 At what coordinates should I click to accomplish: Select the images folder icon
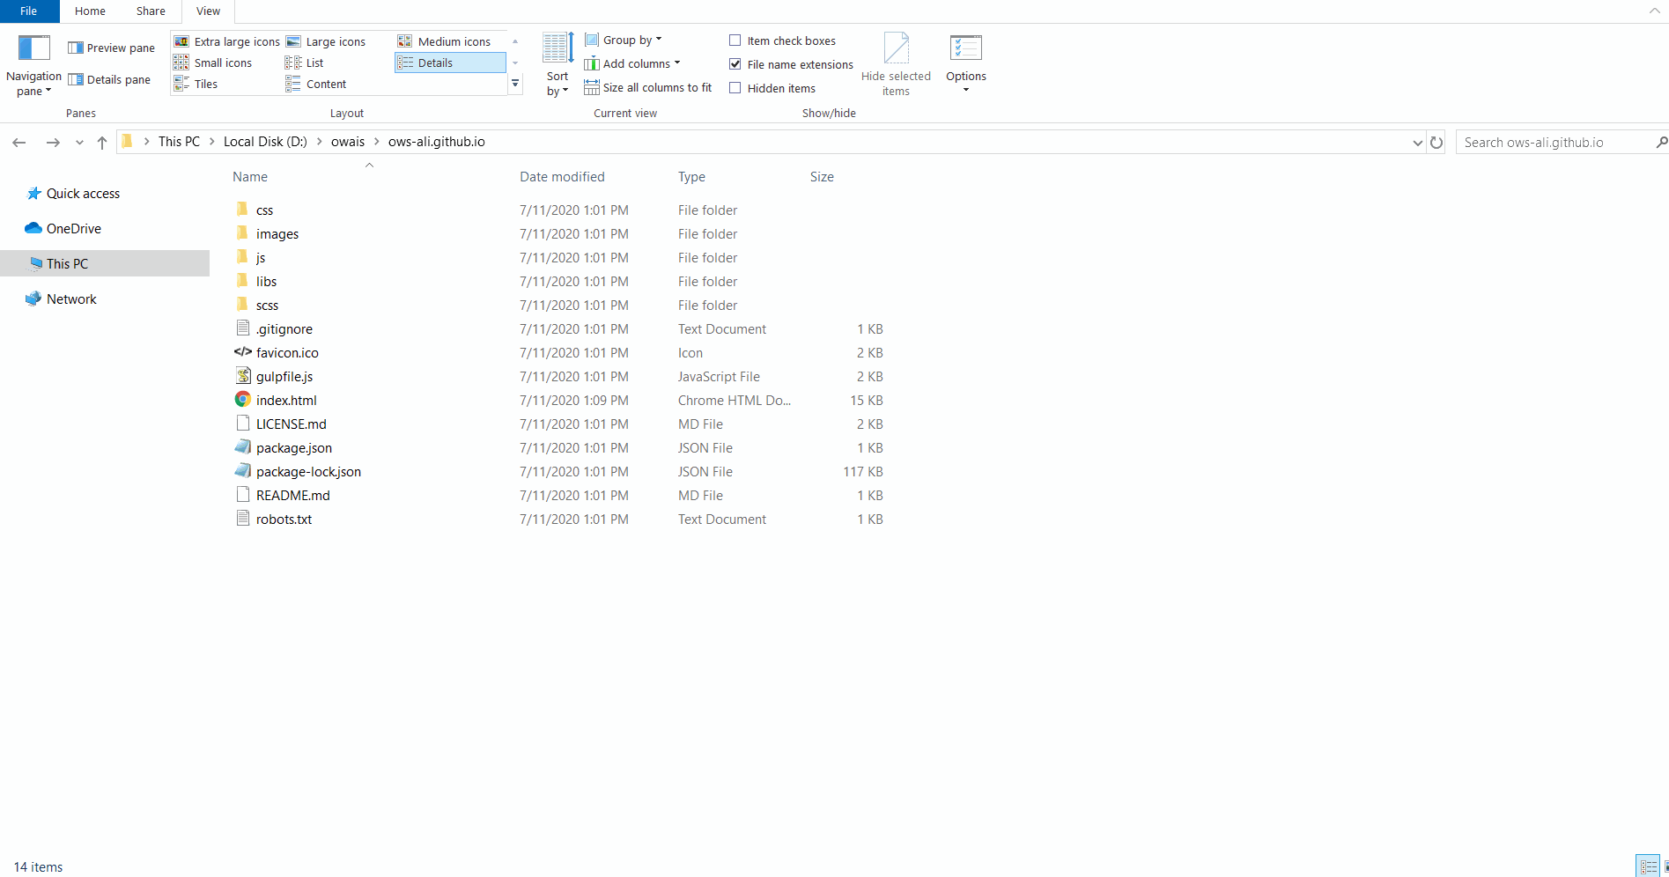point(242,233)
